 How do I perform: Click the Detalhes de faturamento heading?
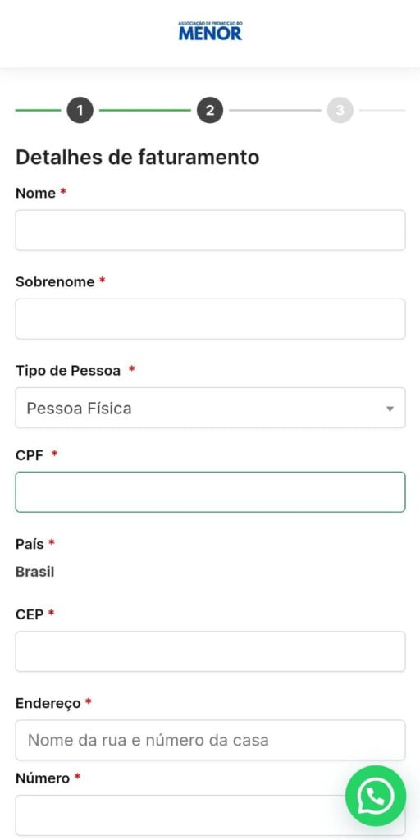(137, 157)
